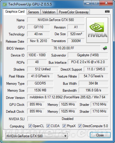This screenshot has height=143, width=115.
Task: Click the Default Clock row Shader 1710 MHz field
Action: pos(99,111)
